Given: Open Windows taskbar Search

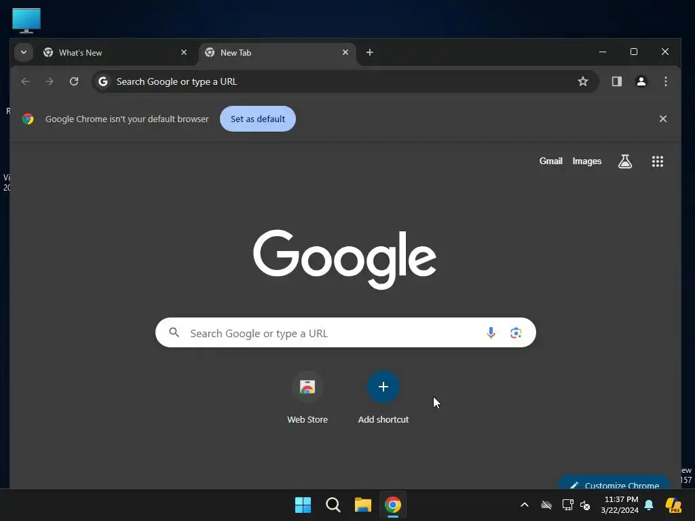Looking at the screenshot, I should coord(333,505).
